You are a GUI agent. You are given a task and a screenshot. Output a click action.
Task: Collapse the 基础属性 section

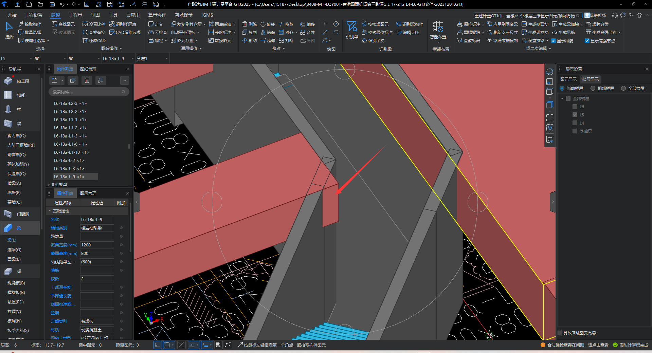click(50, 211)
